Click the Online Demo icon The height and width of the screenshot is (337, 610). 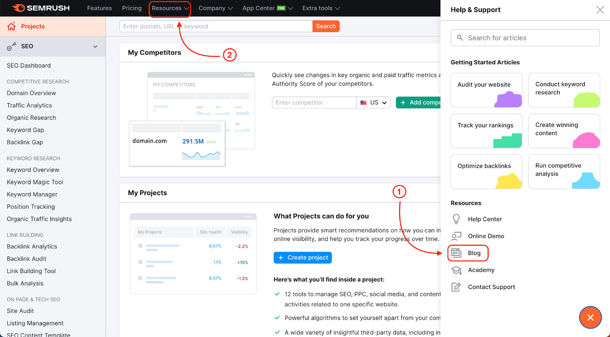pyautogui.click(x=456, y=236)
